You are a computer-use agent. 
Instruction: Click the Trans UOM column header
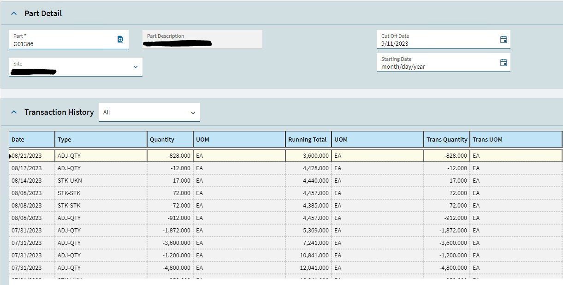pyautogui.click(x=515, y=140)
